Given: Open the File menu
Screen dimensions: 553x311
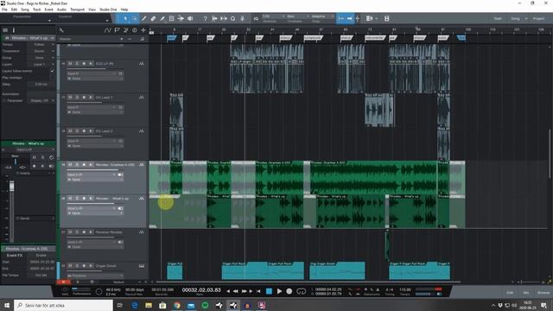Looking at the screenshot, I should 4,10.
